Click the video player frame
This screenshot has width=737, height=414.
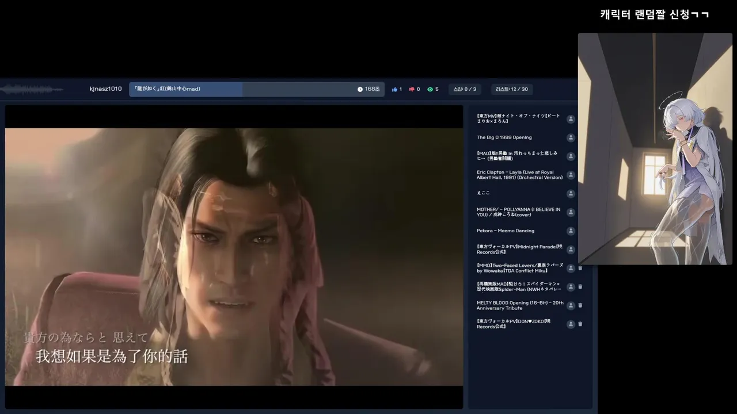[234, 256]
